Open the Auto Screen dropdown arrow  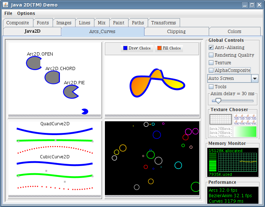click(255, 78)
